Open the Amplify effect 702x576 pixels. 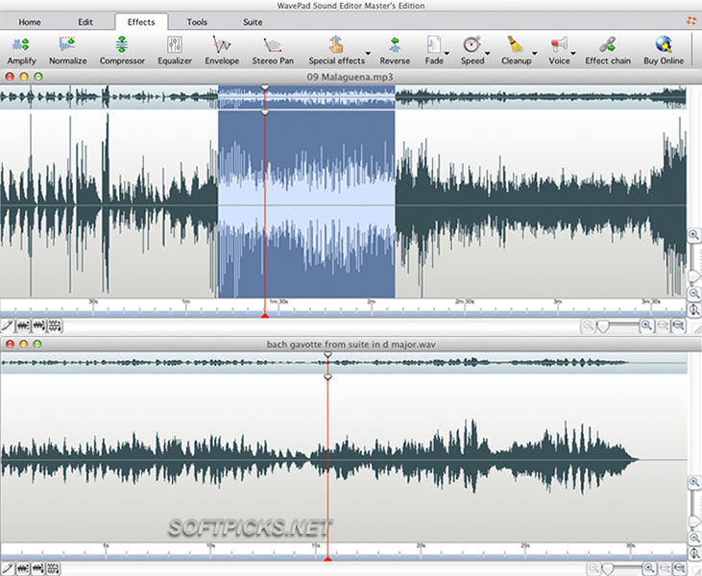[x=21, y=51]
